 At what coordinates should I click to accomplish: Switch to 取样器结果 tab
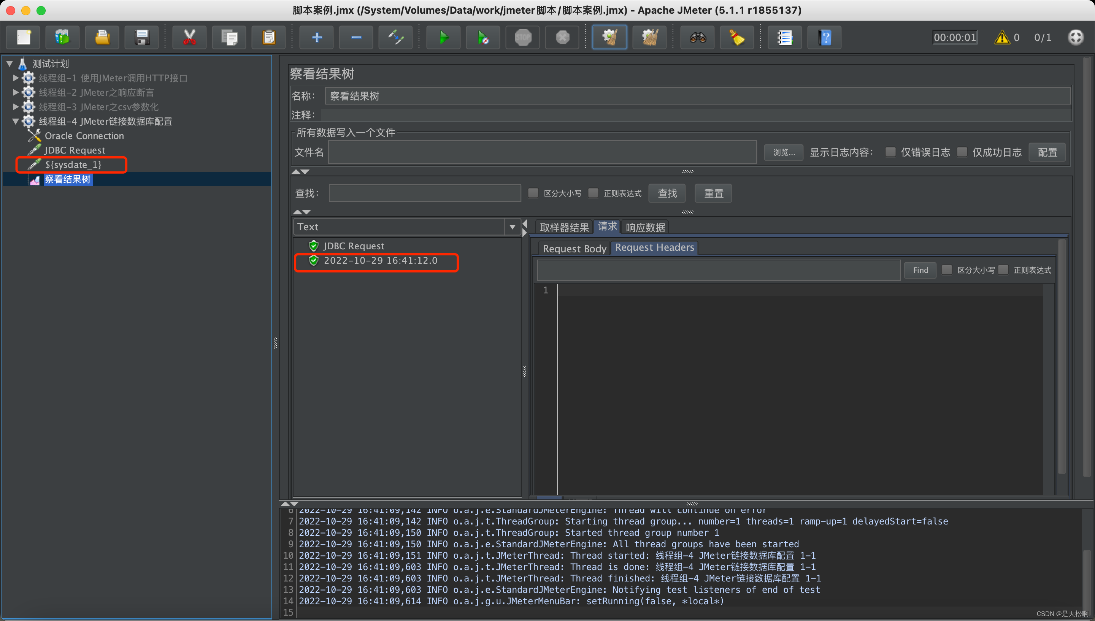coord(564,227)
